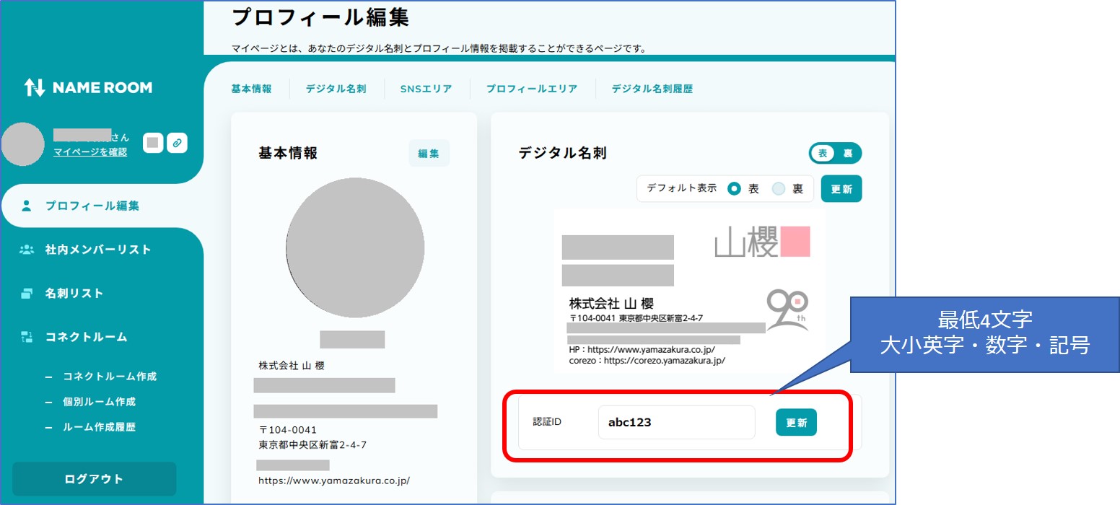
Task: Switch to the プロフィールエリア tab
Action: tap(532, 89)
